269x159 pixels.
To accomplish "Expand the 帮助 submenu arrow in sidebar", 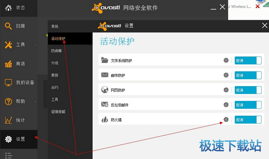I will point(35,102).
